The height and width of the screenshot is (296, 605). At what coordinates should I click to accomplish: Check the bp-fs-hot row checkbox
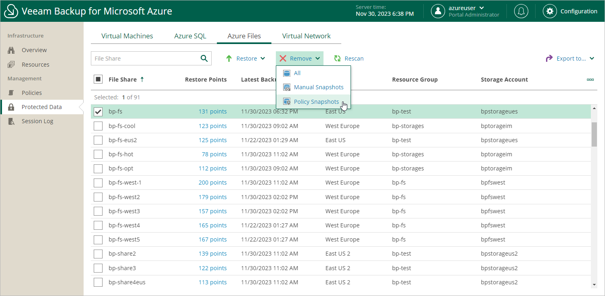click(98, 154)
